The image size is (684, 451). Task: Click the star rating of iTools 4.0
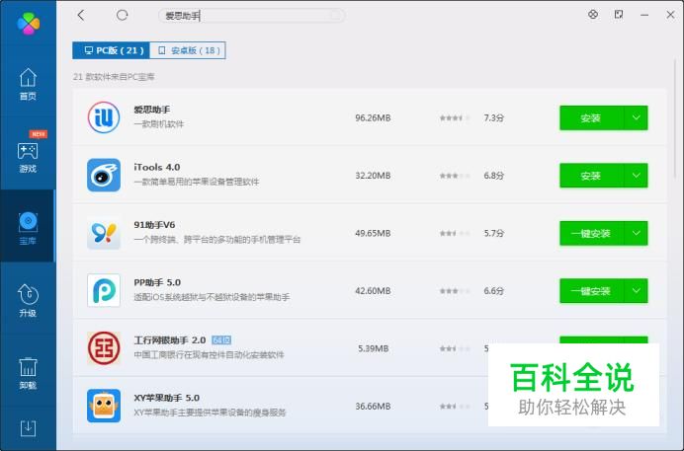pyautogui.click(x=455, y=176)
